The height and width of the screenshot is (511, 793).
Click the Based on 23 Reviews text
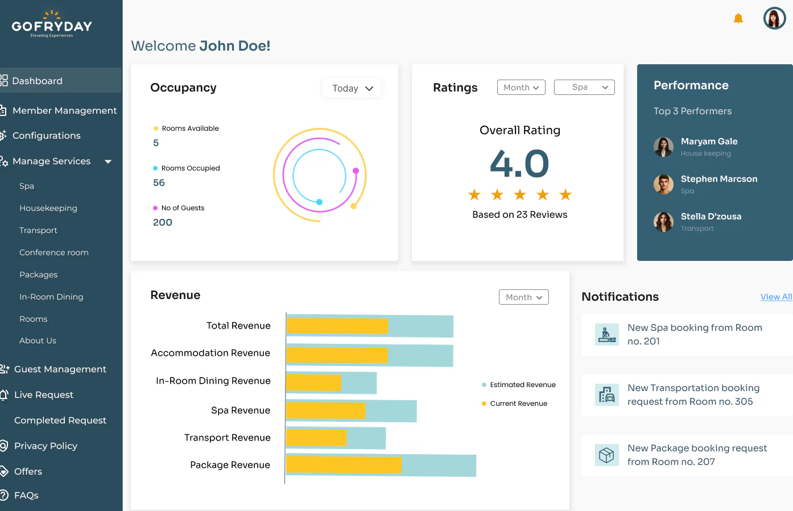coord(520,214)
